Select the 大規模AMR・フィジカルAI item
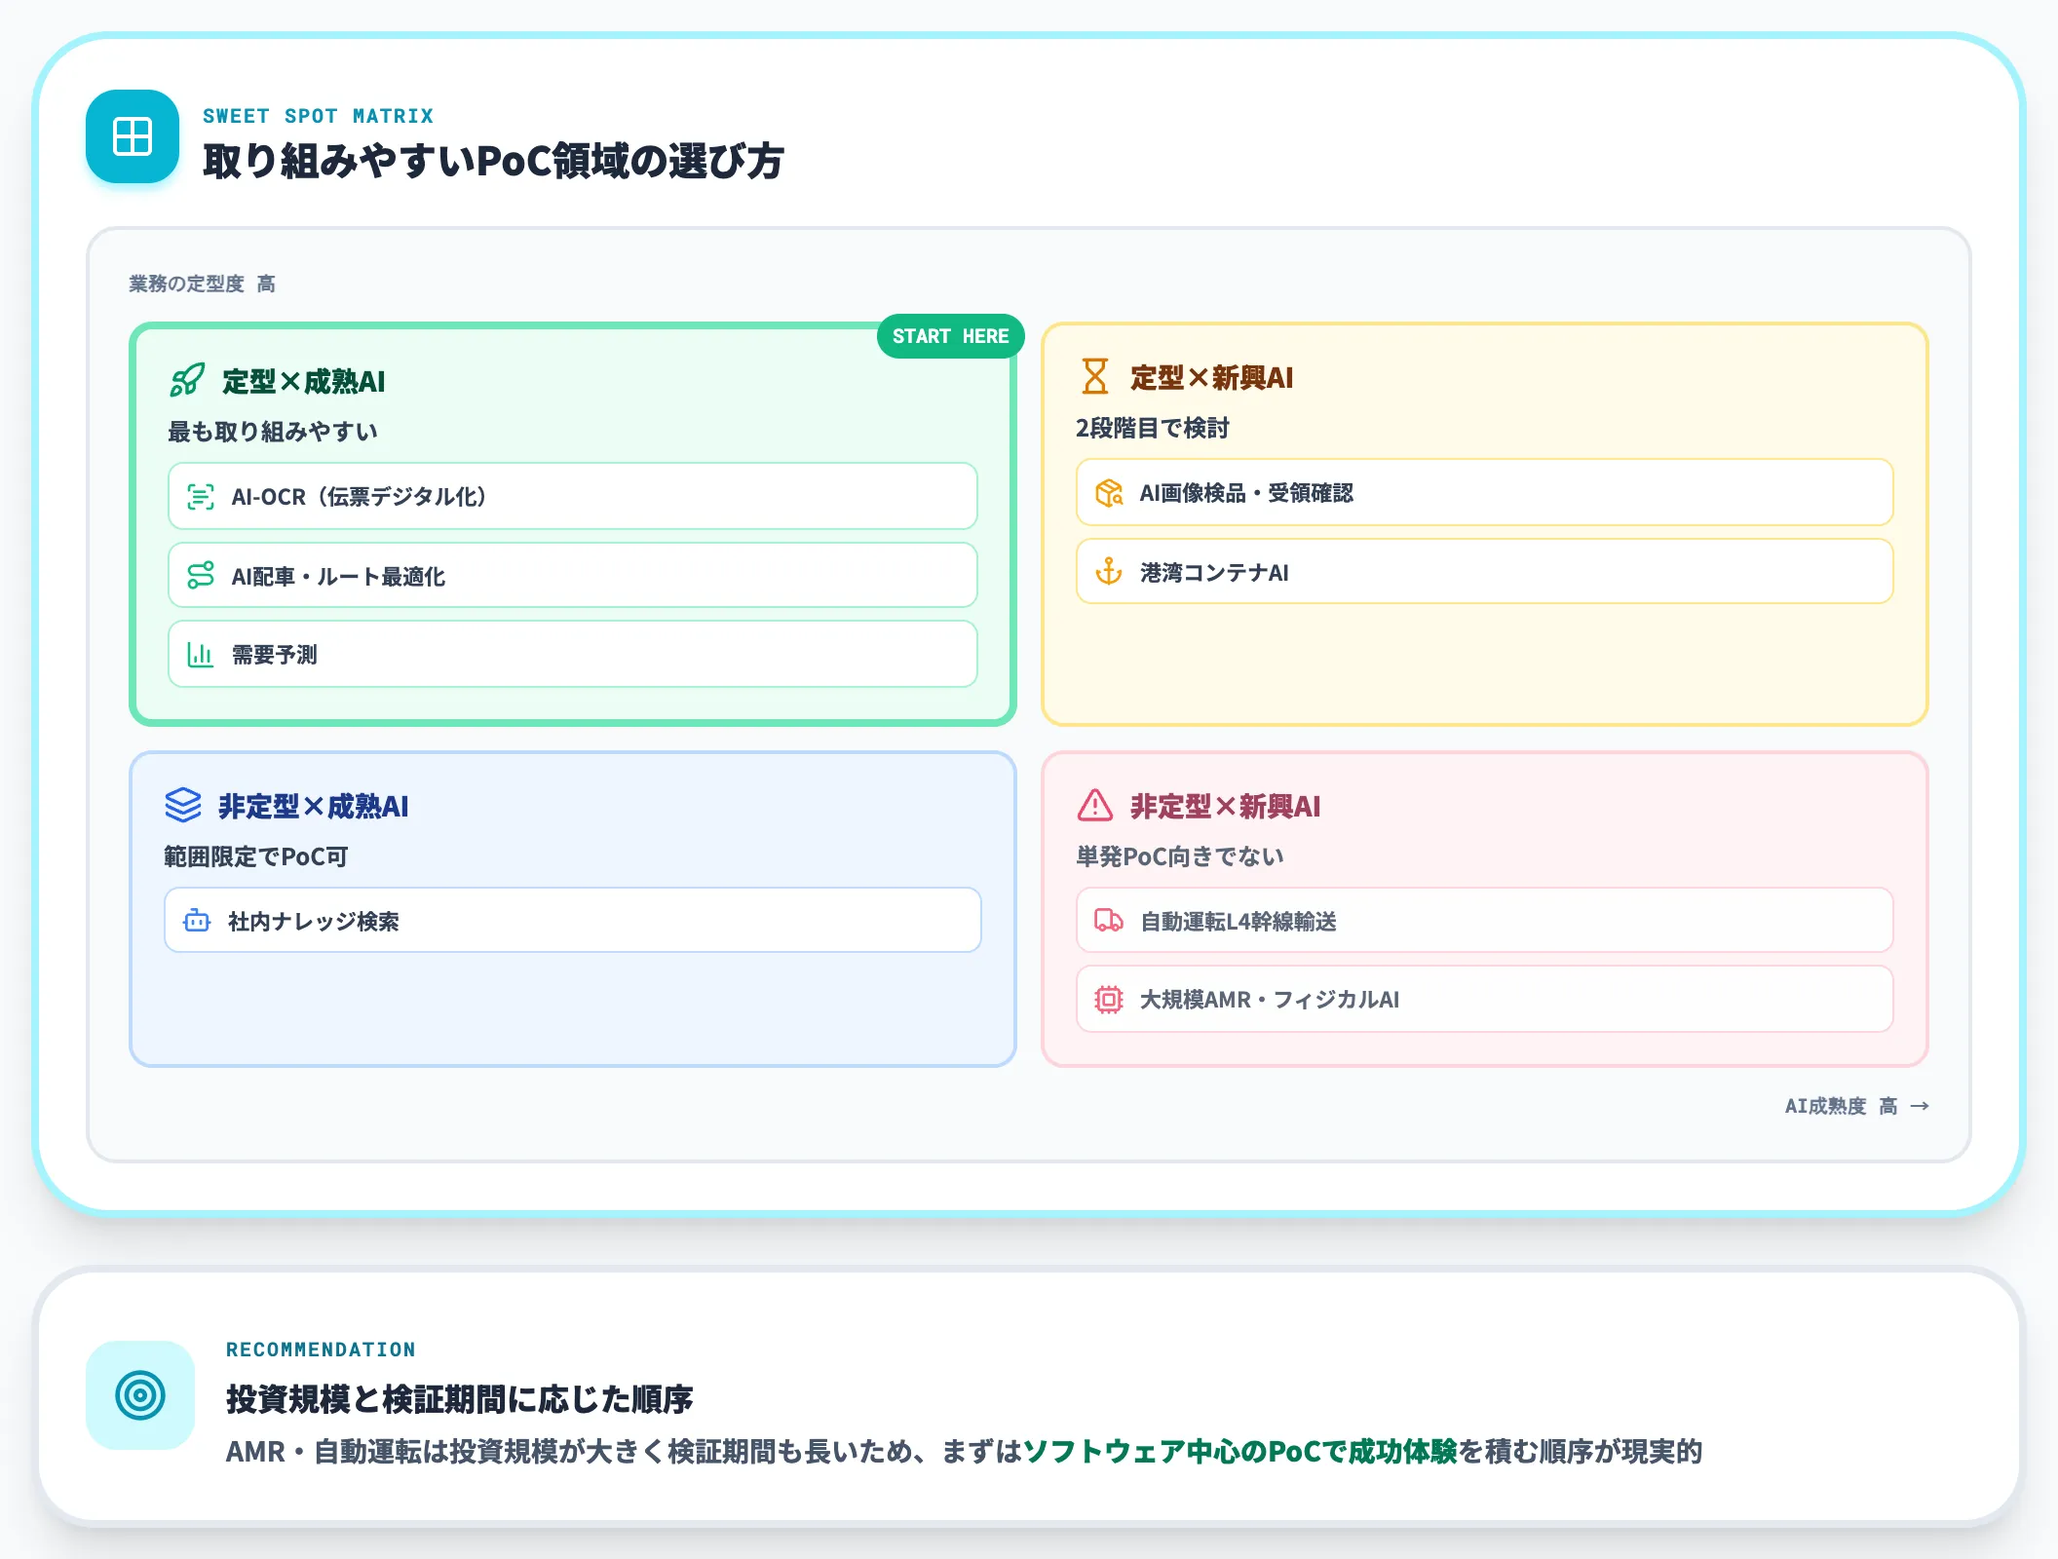The height and width of the screenshot is (1559, 2058). pos(1485,1000)
